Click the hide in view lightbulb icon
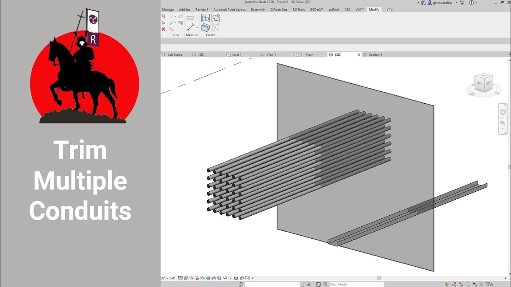 coord(171,16)
